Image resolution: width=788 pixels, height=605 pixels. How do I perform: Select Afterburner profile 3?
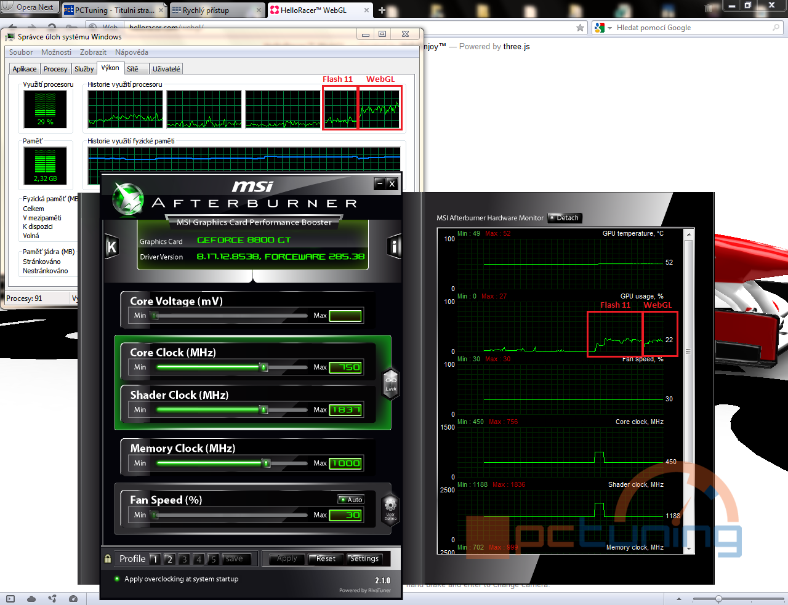183,559
